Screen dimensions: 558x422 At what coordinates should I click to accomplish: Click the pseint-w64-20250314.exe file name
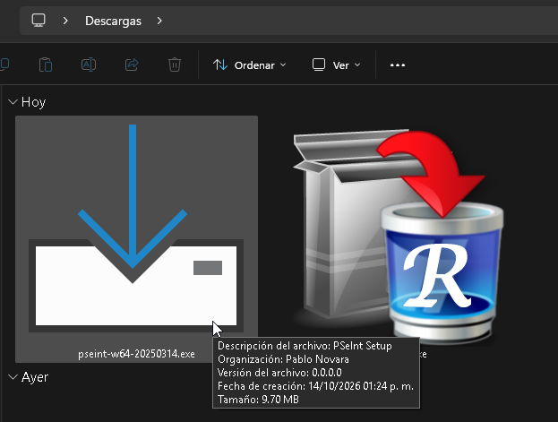(136, 354)
